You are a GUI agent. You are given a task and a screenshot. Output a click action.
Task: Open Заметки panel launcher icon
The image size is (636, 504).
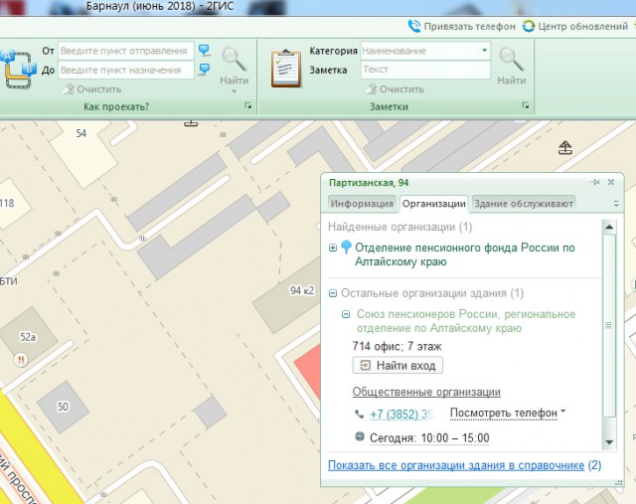point(526,106)
